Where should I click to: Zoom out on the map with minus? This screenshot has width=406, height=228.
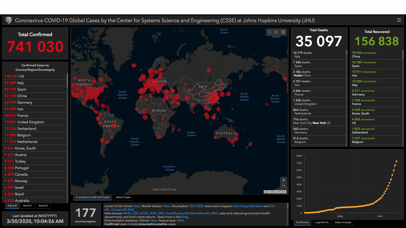click(284, 186)
